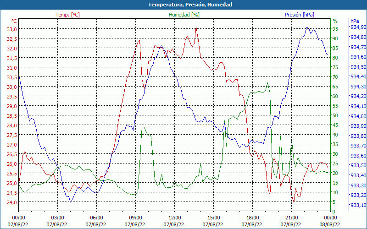Click the '07/08/22' date under 12:00

click(x=174, y=225)
